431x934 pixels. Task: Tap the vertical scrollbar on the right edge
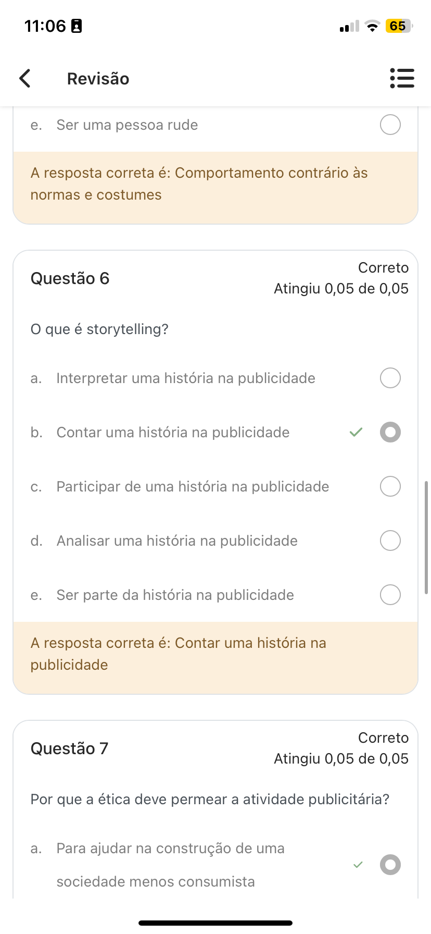426,537
